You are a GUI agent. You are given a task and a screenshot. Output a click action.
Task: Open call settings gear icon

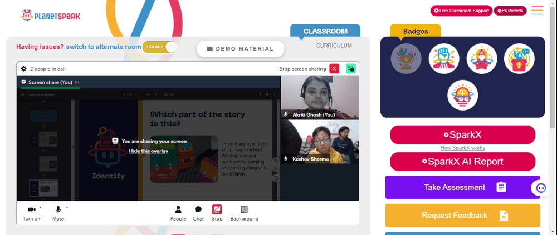24,69
